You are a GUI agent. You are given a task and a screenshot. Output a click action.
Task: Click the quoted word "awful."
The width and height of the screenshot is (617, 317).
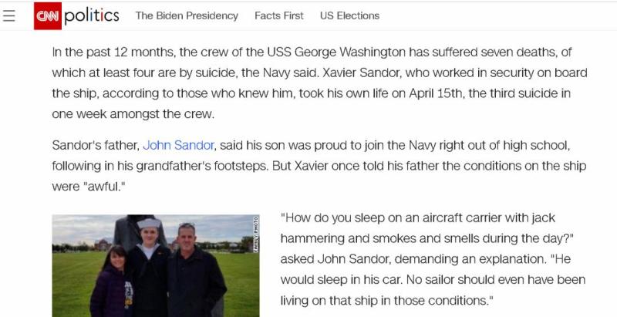106,187
